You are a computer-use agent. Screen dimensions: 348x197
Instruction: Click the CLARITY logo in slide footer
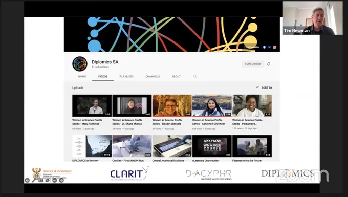pos(129,173)
